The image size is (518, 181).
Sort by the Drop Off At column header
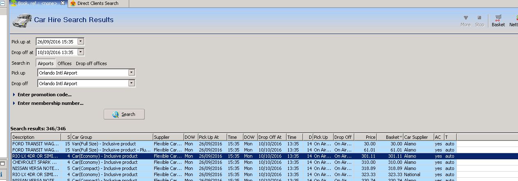click(x=272, y=137)
